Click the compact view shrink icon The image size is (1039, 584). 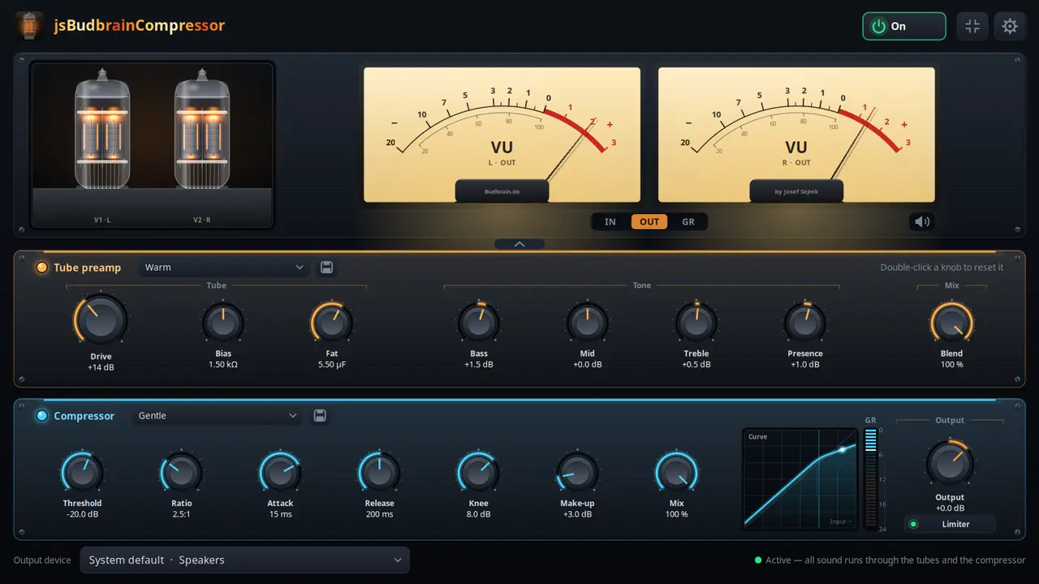coord(972,26)
